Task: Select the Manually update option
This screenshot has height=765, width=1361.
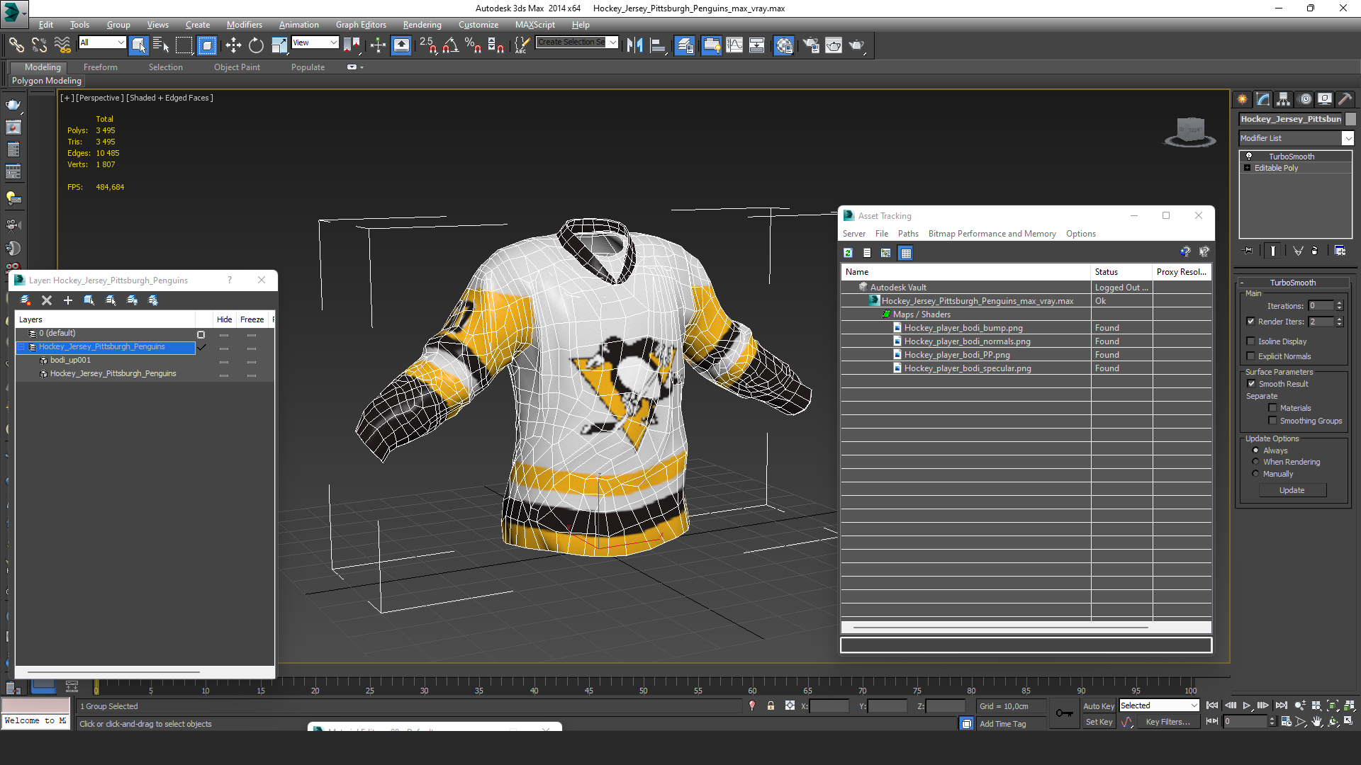Action: (1256, 474)
